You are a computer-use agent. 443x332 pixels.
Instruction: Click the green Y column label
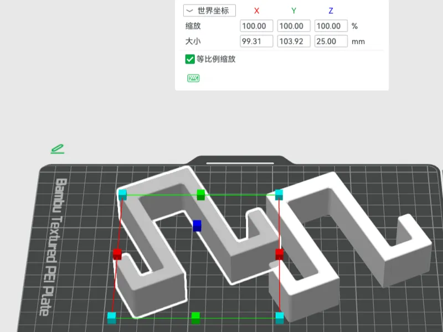[x=294, y=11]
